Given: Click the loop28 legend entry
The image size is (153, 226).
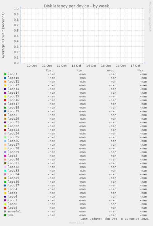Looking at the screenshot, I should 14,148.
